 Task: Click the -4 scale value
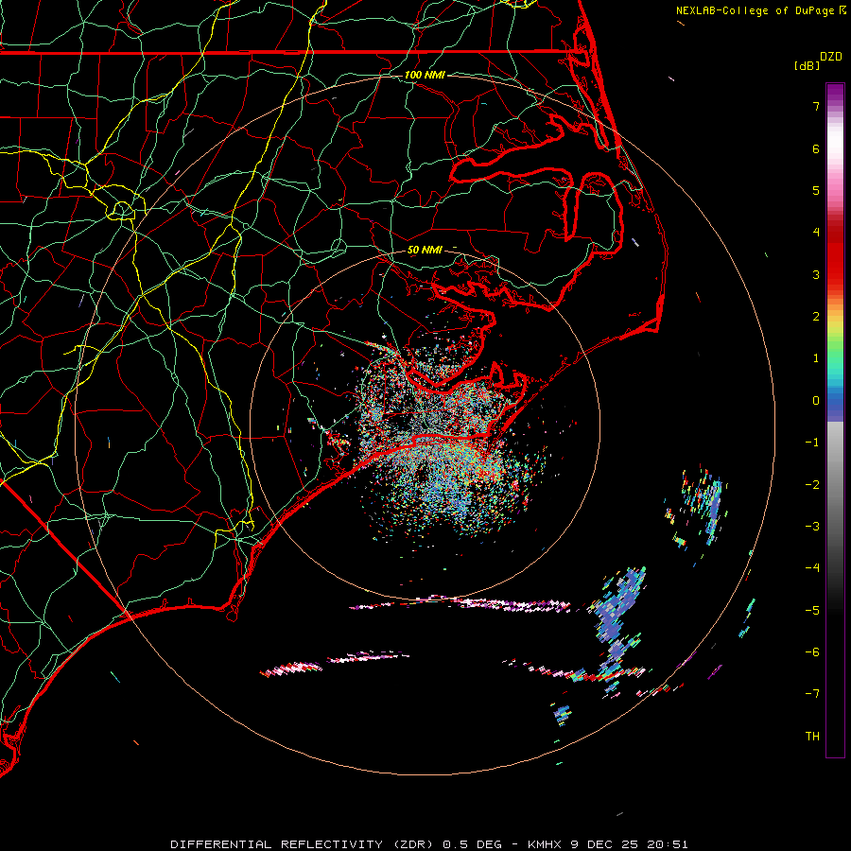[812, 568]
